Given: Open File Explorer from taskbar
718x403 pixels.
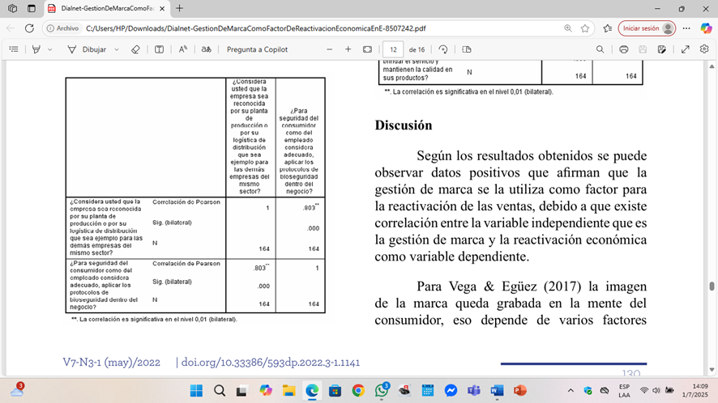Looking at the screenshot, I should 289,391.
